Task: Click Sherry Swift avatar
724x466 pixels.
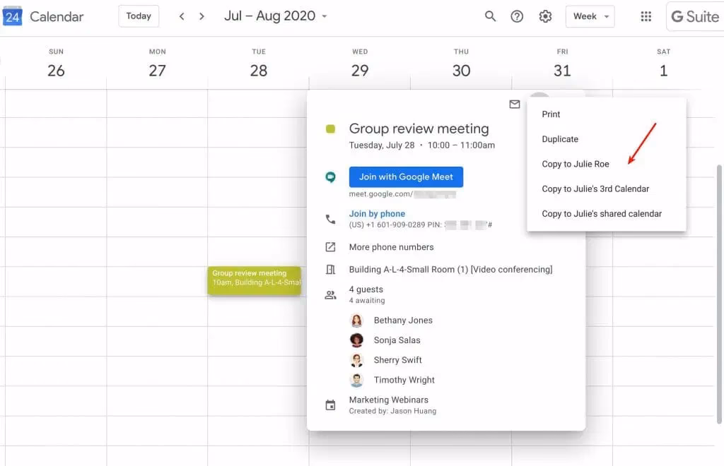Action: (356, 360)
